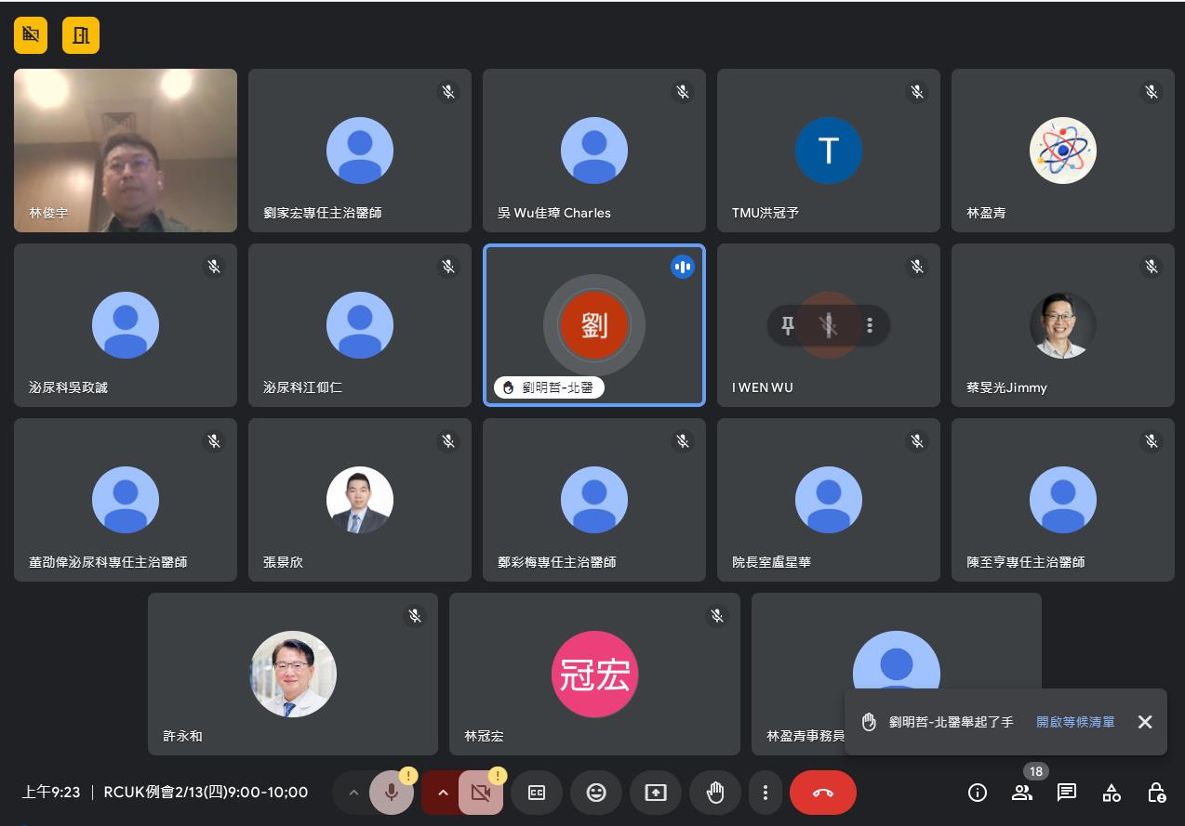Select the 劉家宏專任主治醫師 tile
This screenshot has width=1185, height=826.
coord(360,151)
